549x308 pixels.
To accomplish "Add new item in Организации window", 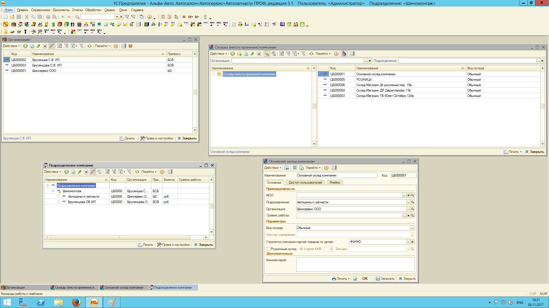I will click(x=25, y=46).
